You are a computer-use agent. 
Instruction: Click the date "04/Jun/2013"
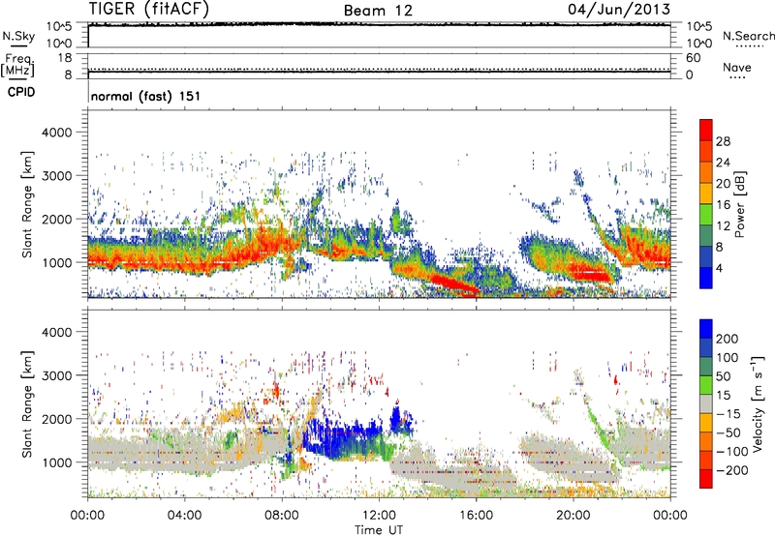pyautogui.click(x=619, y=9)
